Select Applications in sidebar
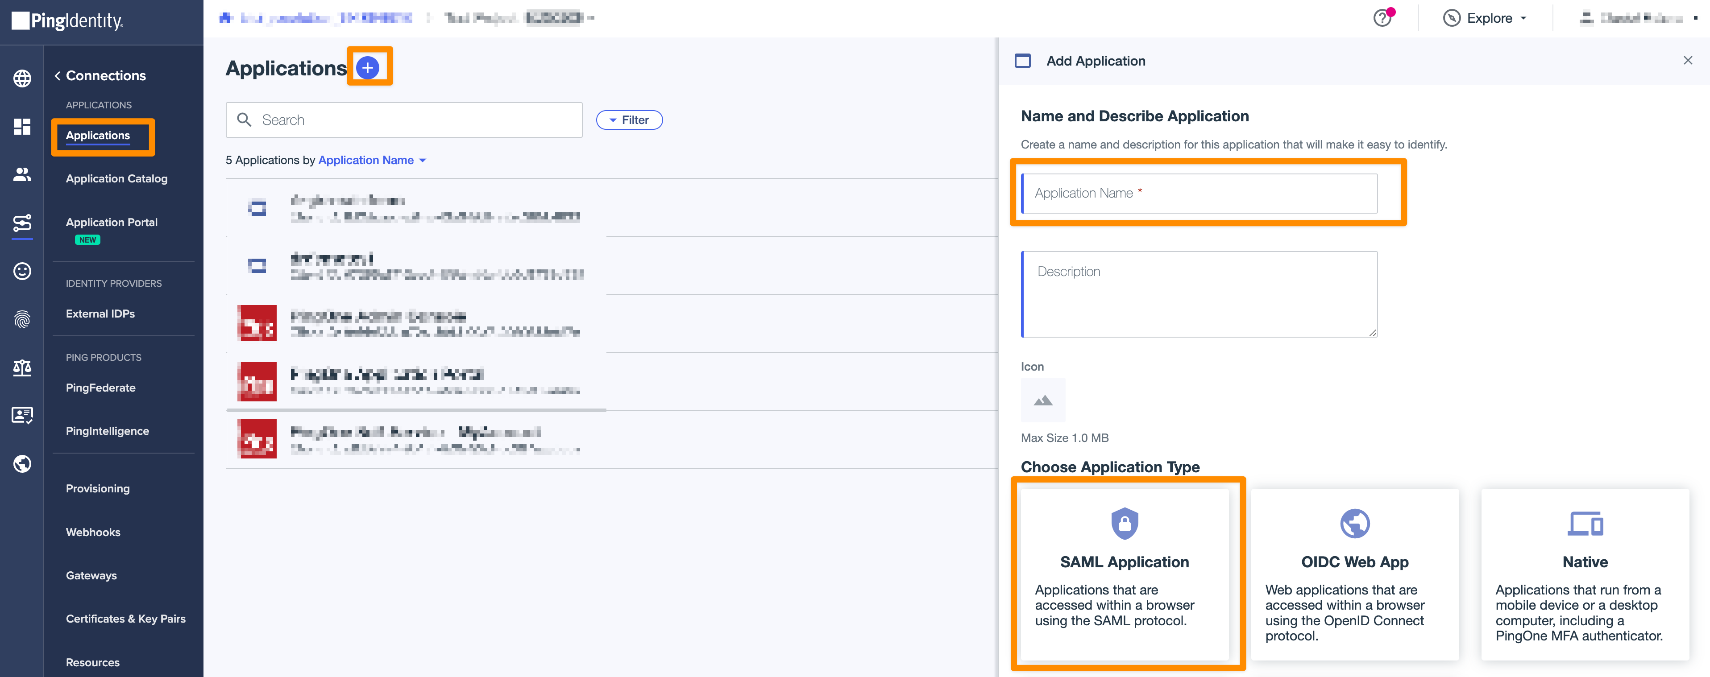1710x677 pixels. tap(98, 136)
